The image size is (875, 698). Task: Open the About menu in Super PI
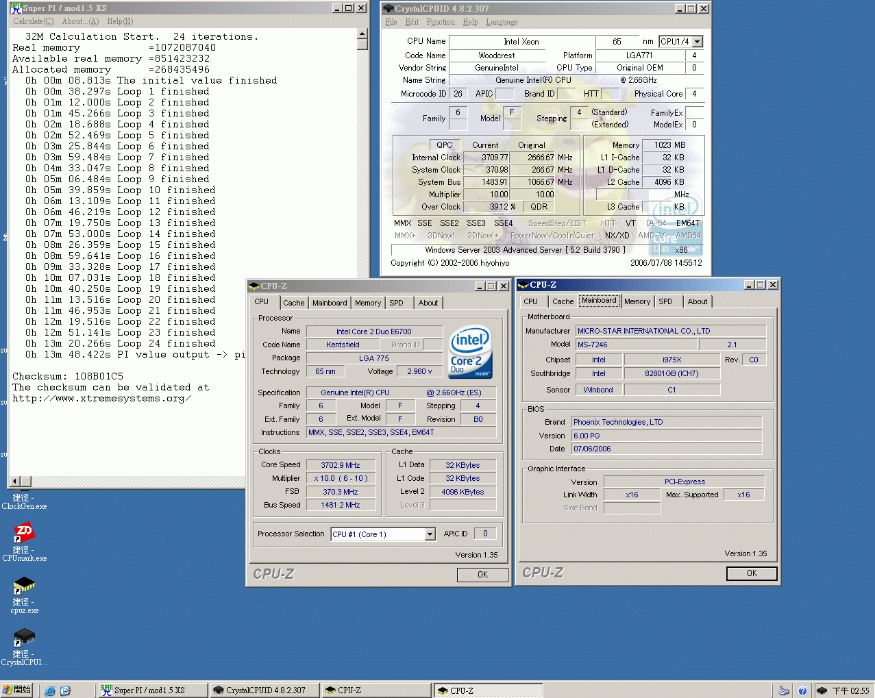pyautogui.click(x=80, y=21)
